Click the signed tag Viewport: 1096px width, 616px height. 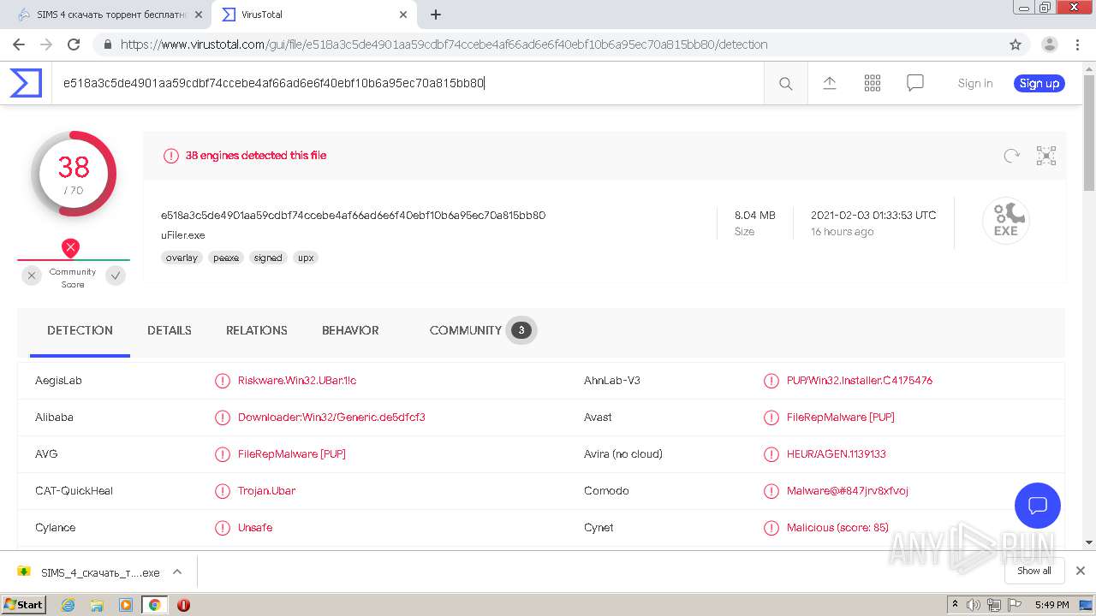268,258
